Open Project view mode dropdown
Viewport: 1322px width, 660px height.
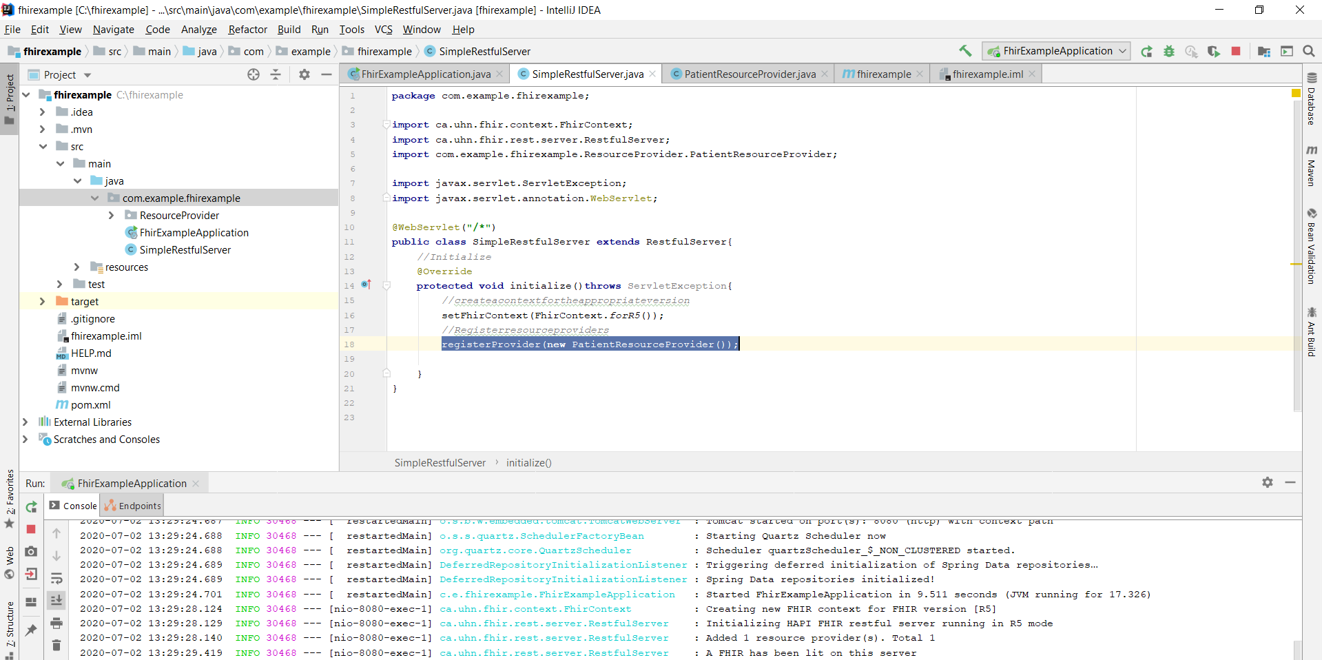click(87, 75)
